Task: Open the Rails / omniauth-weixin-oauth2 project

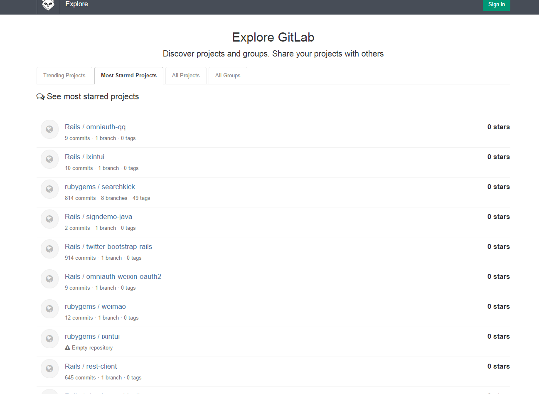Action: [113, 277]
